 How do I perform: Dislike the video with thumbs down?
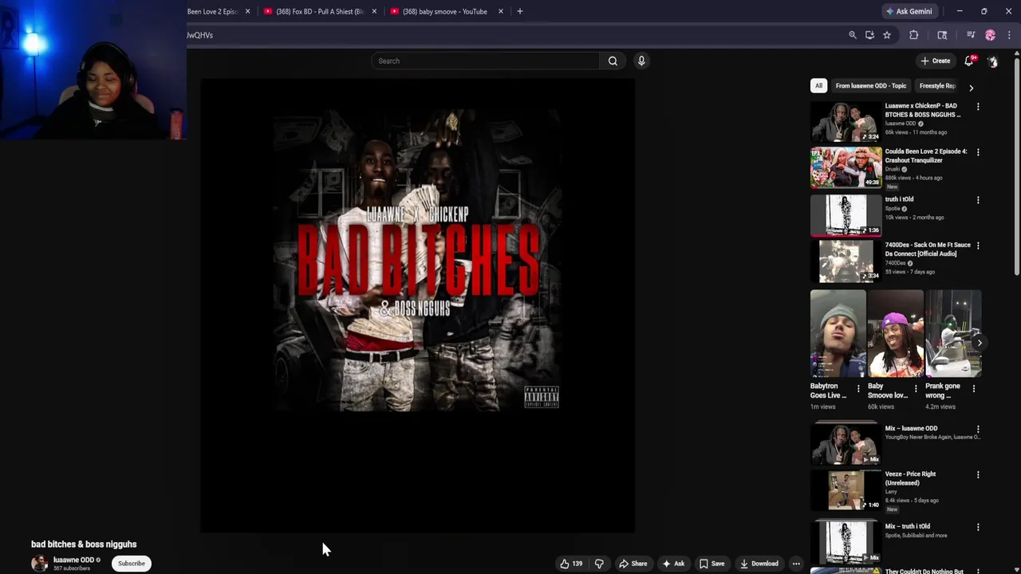599,564
